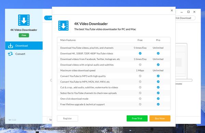
Task: Click Pro checkmark for One-click download mode
Action: pos(158,99)
